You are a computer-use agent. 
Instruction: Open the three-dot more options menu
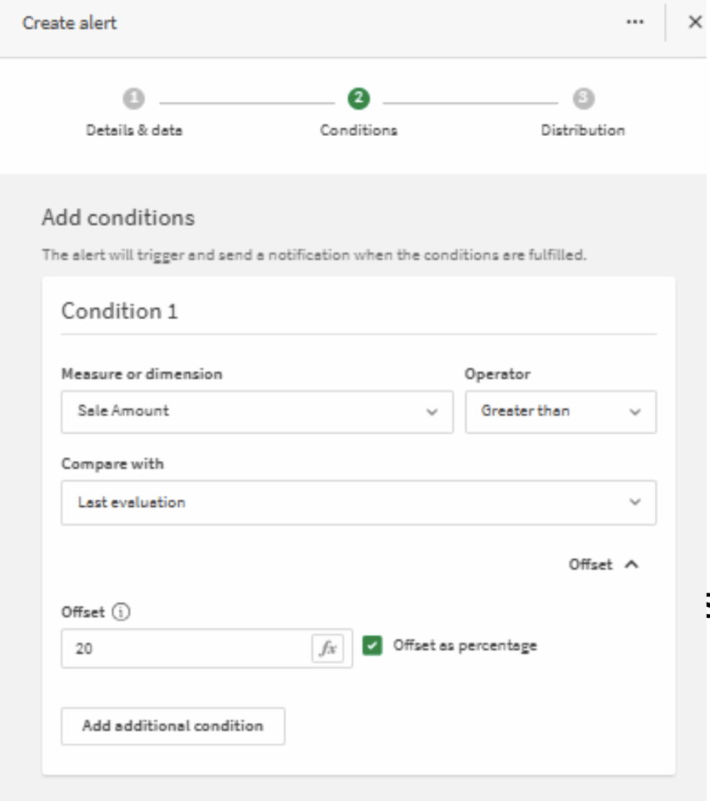point(635,23)
